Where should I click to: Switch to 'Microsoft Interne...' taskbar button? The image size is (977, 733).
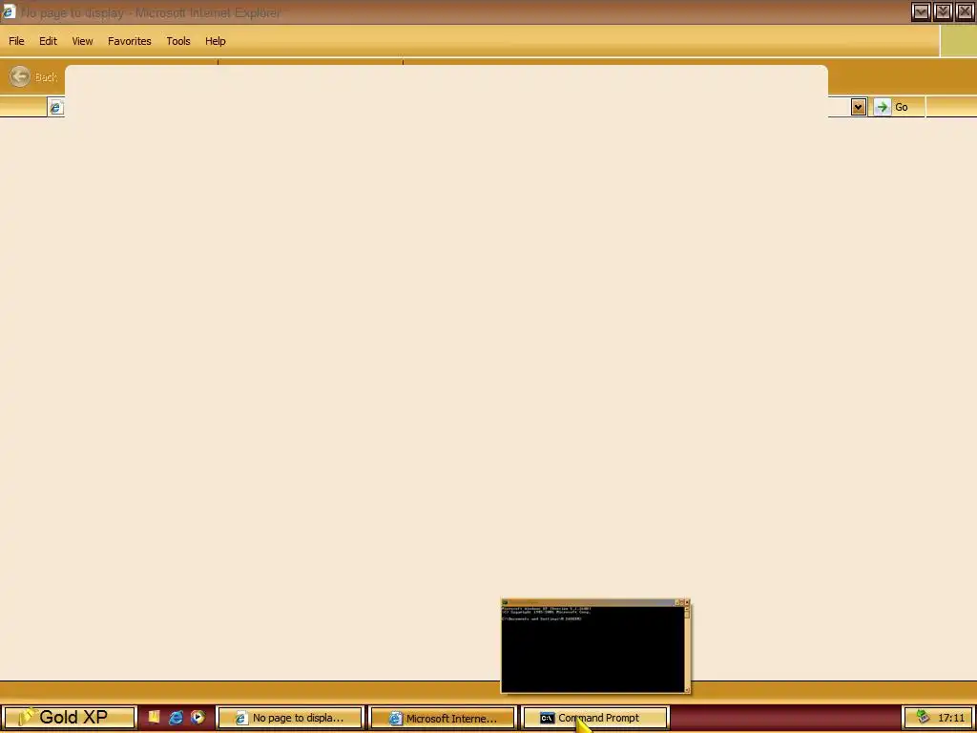click(443, 718)
